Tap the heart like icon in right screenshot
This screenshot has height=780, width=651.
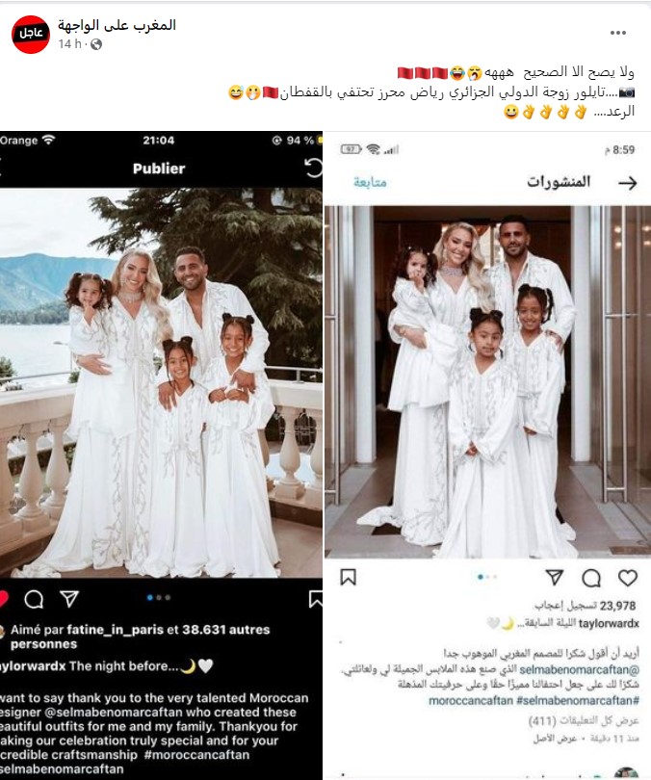(628, 578)
